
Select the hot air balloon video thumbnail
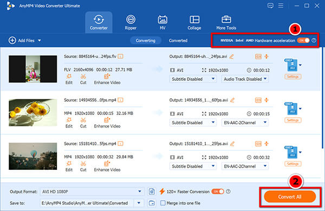click(x=32, y=156)
